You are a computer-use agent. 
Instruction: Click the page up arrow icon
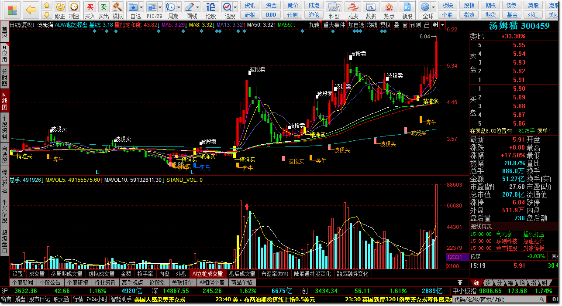point(47,6)
